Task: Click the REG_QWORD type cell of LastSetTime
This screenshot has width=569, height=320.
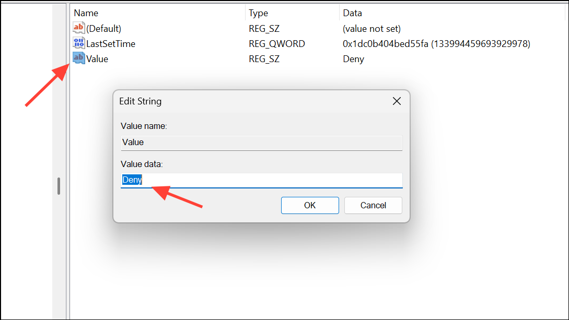Action: pos(276,44)
